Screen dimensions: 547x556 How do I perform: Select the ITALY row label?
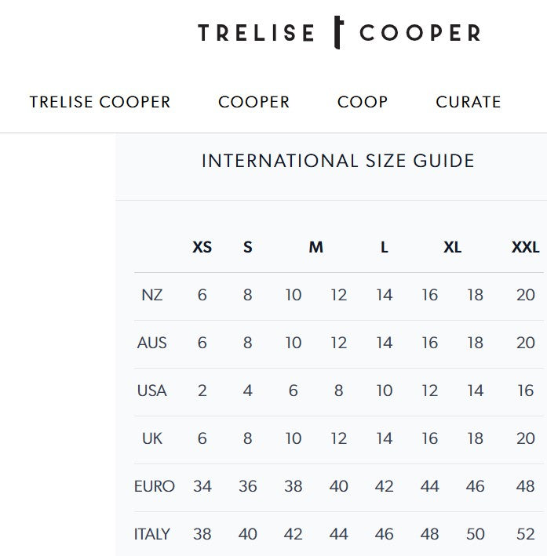(x=152, y=534)
